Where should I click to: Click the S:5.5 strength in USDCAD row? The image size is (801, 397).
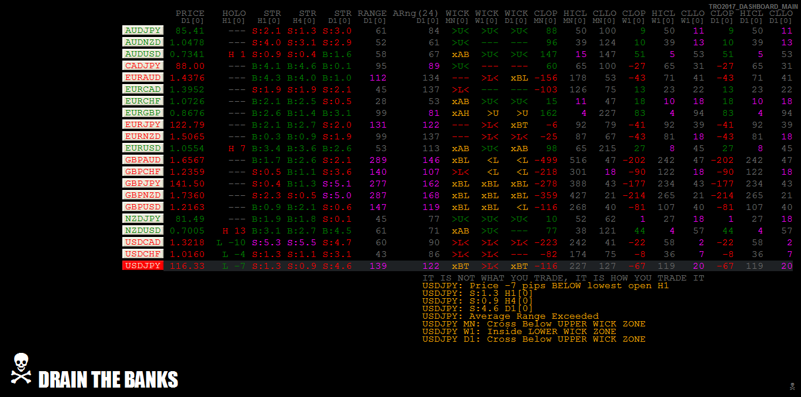tap(302, 242)
